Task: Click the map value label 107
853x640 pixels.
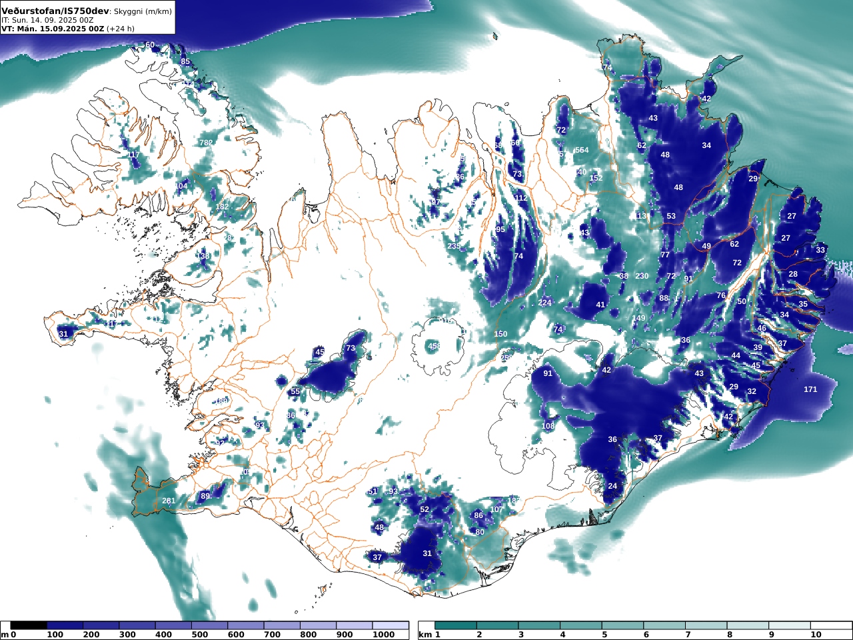Action: [x=496, y=509]
